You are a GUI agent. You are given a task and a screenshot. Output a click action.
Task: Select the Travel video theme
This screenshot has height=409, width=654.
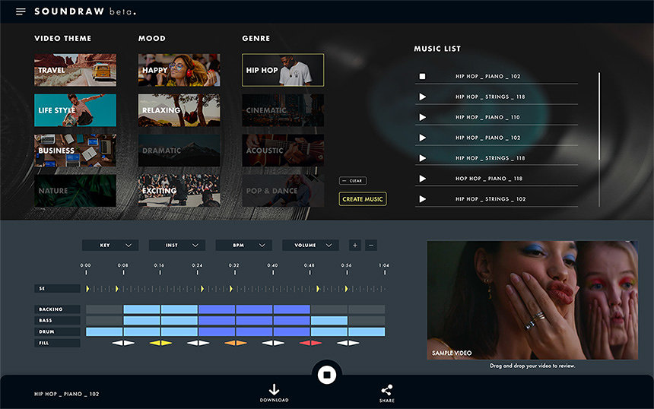coord(75,70)
